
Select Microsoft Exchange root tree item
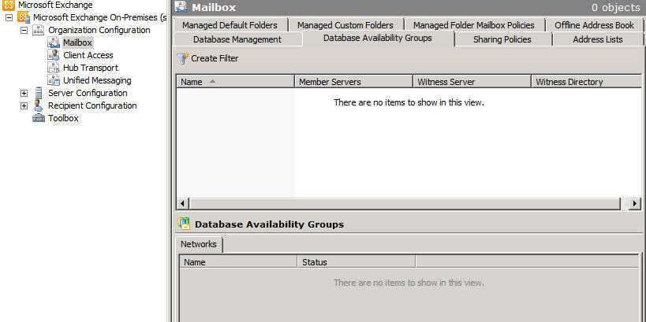[55, 5]
